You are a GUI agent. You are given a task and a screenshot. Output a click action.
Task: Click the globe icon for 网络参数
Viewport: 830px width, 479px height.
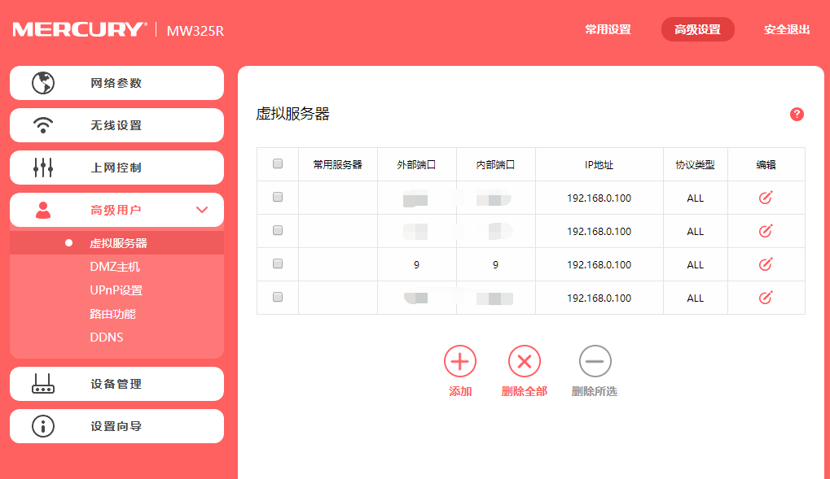43,83
